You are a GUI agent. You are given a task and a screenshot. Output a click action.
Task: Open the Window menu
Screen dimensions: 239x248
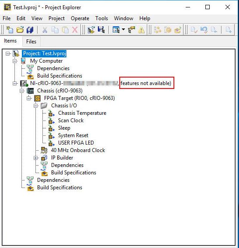(124, 18)
